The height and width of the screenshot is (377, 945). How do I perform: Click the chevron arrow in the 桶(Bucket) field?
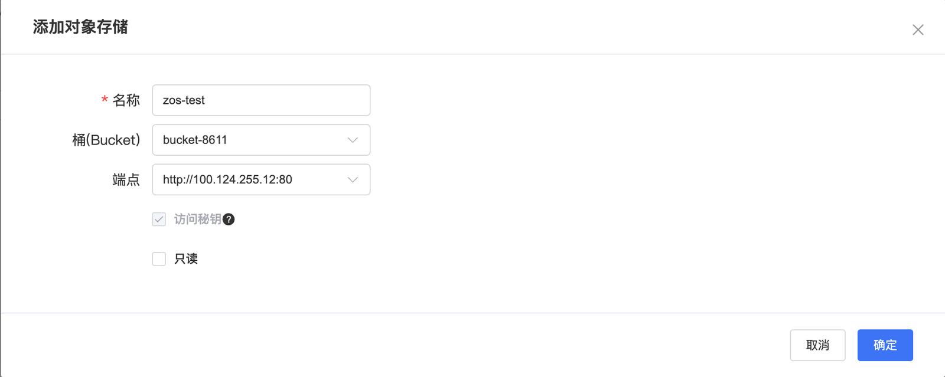tap(353, 140)
